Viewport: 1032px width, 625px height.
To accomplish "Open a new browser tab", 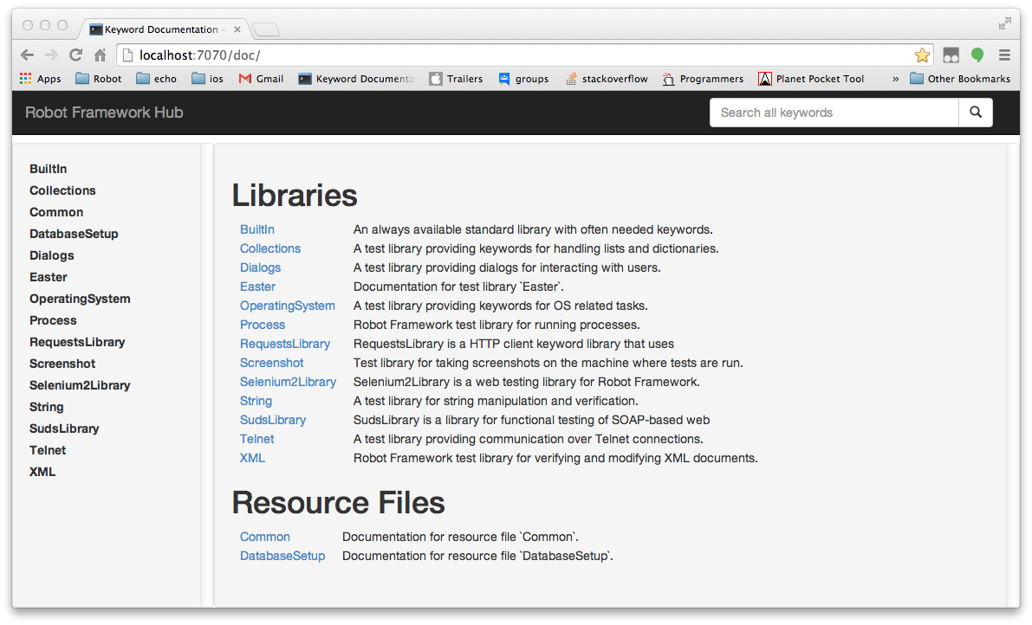I will (266, 29).
